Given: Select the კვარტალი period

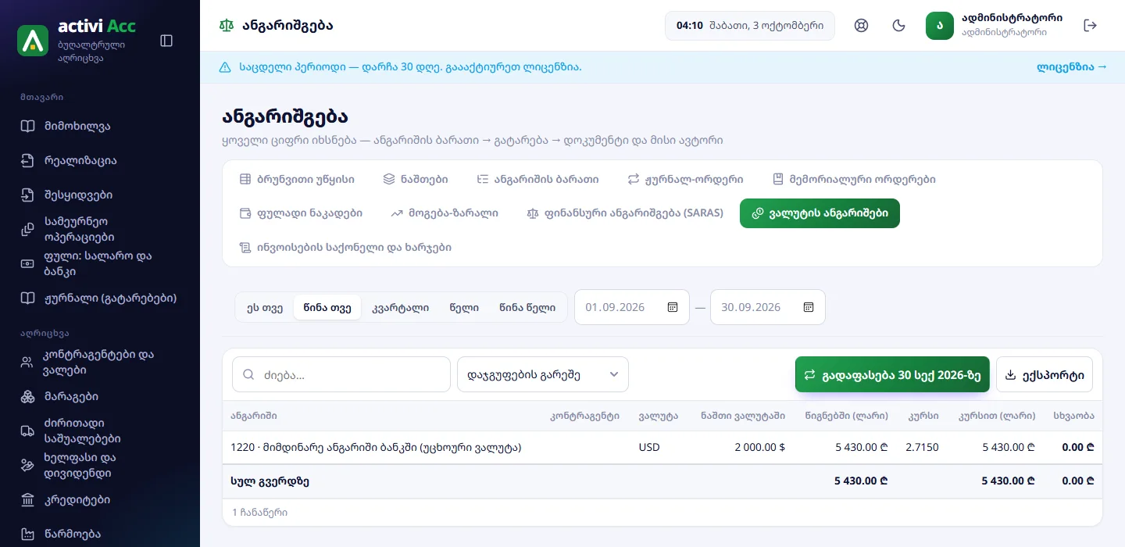Looking at the screenshot, I should [401, 307].
